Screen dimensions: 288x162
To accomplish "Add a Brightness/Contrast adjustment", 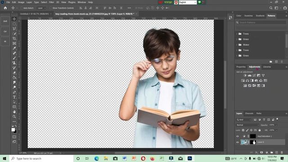I will [x=245, y=76].
